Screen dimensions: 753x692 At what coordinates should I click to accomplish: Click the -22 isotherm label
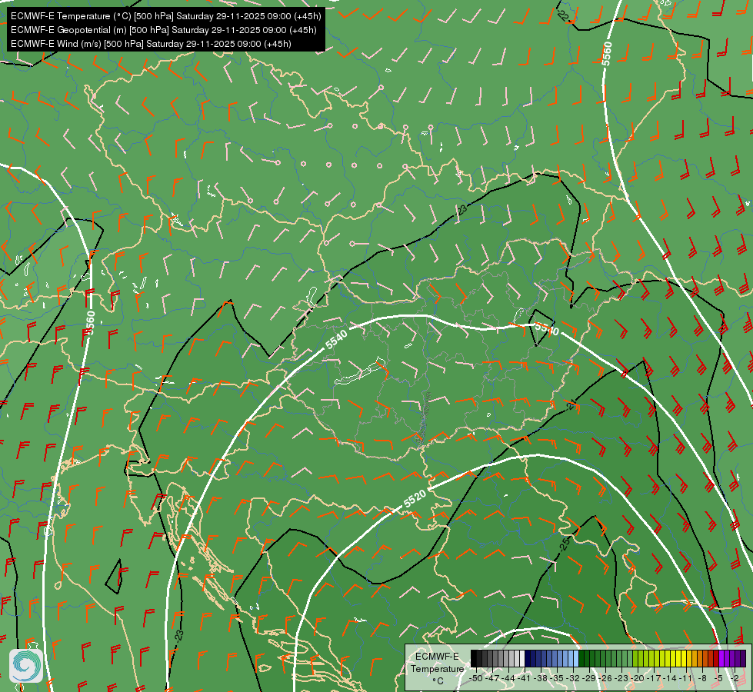coord(563,16)
